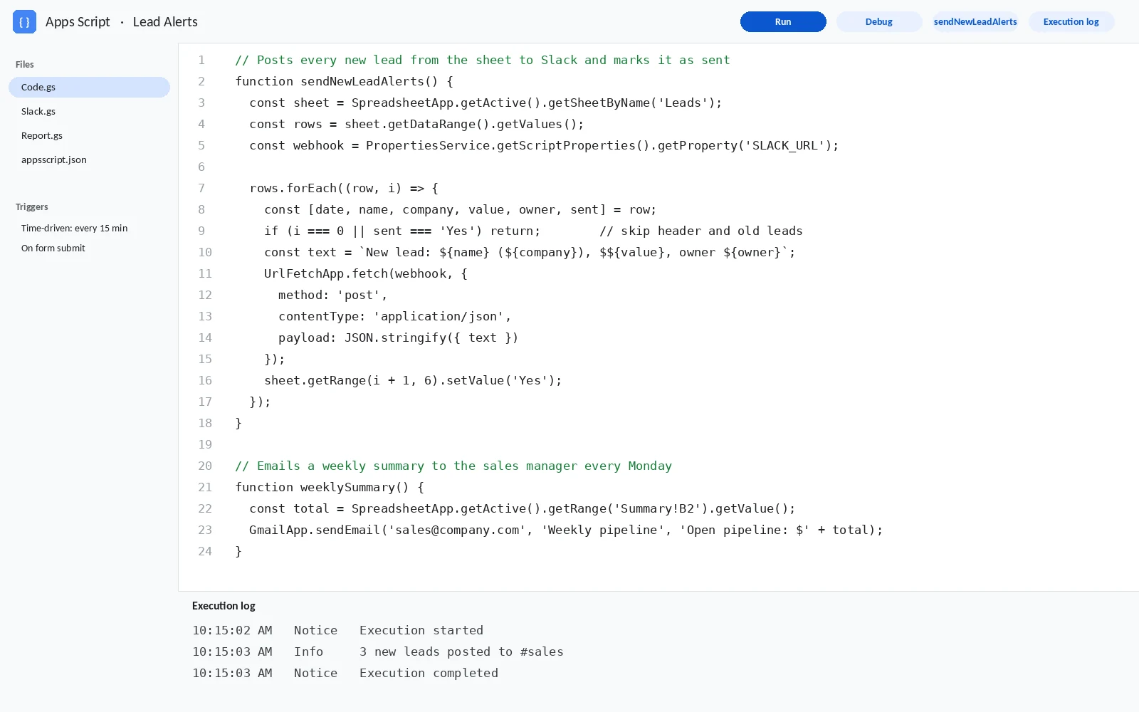1139x712 pixels.
Task: Click line number 21 in the gutter
Action: [205, 487]
